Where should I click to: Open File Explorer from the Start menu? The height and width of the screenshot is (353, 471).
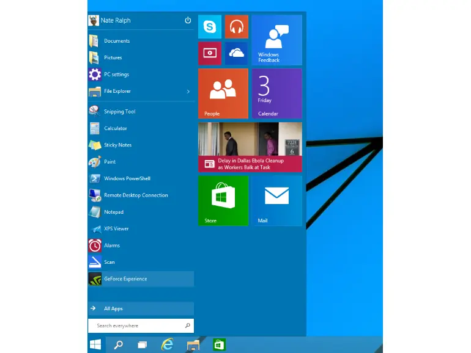(x=141, y=91)
